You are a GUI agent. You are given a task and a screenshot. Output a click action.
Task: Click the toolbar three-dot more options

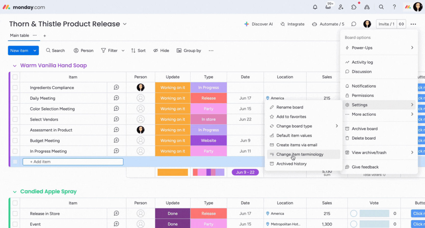tap(211, 51)
